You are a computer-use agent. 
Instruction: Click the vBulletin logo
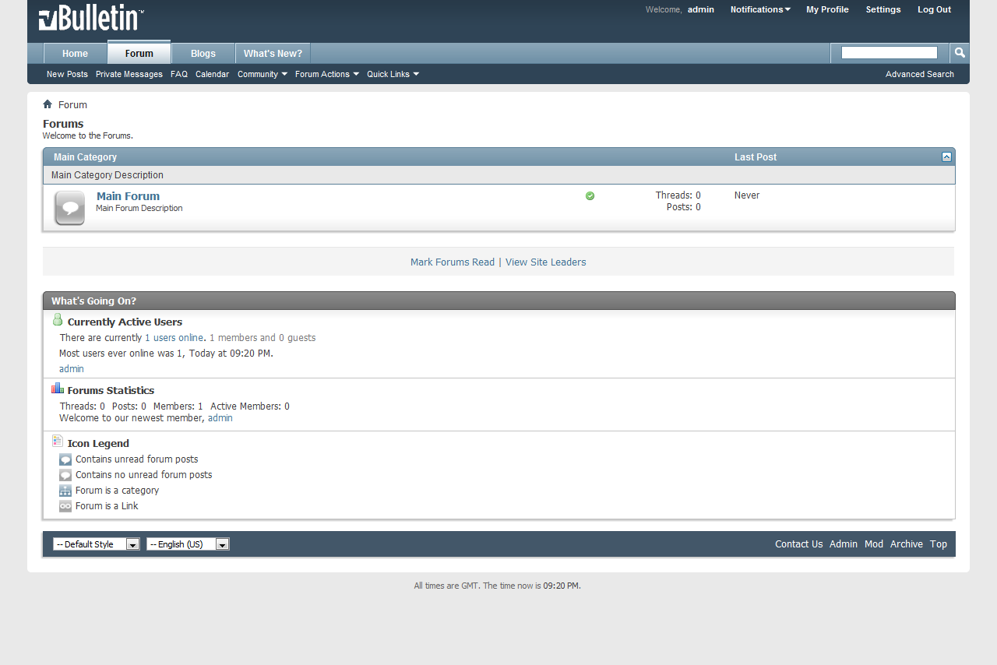(x=91, y=19)
